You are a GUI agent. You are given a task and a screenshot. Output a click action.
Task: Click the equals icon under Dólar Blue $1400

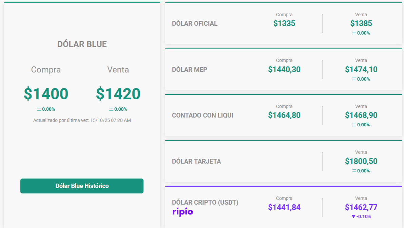click(x=39, y=109)
